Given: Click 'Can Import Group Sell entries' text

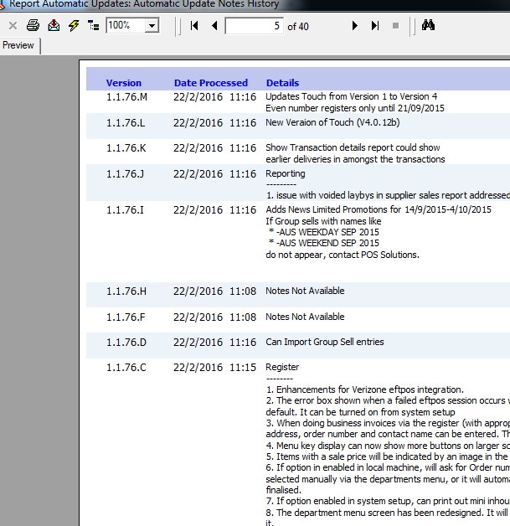Looking at the screenshot, I should 325,342.
